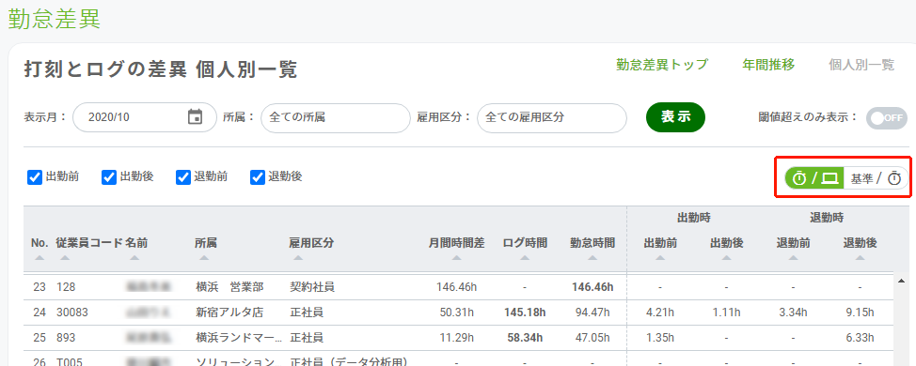The height and width of the screenshot is (366, 916).
Task: Click the 9.15h 退勤後 value
Action: (860, 313)
